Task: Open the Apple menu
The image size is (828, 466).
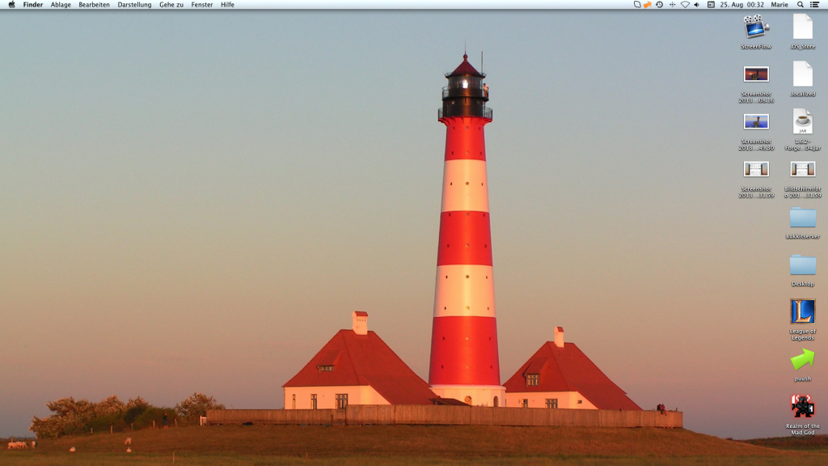Action: (11, 5)
